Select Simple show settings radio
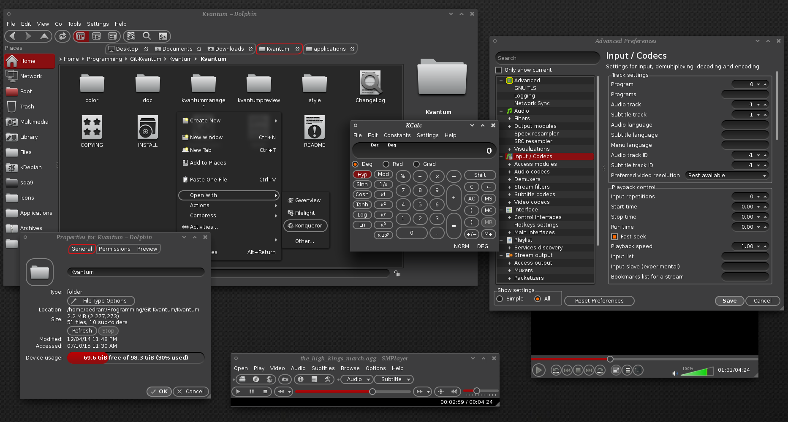This screenshot has height=422, width=788. pos(500,299)
